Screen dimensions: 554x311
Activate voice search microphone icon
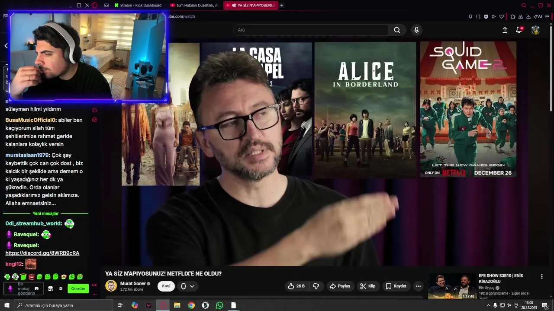point(416,30)
